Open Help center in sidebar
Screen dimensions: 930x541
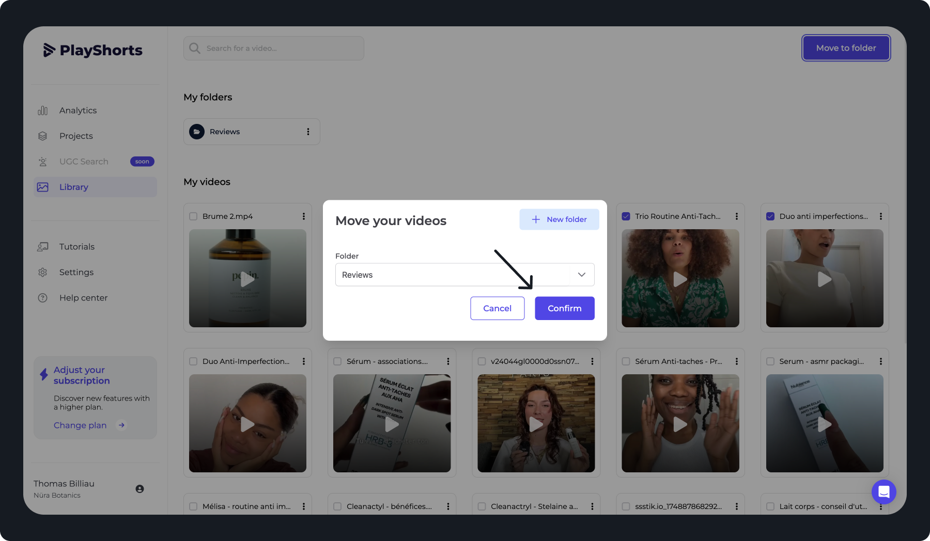pyautogui.click(x=95, y=298)
